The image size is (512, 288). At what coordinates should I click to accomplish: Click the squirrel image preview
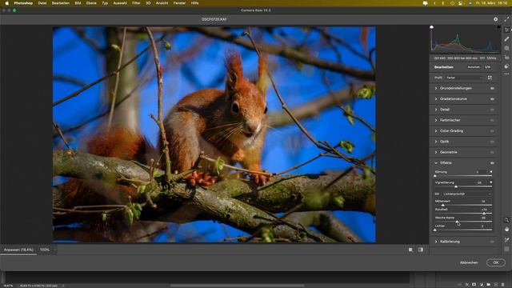point(214,134)
